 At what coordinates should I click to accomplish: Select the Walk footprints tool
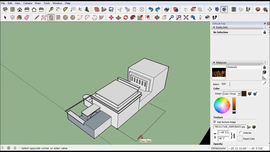coord(215,17)
